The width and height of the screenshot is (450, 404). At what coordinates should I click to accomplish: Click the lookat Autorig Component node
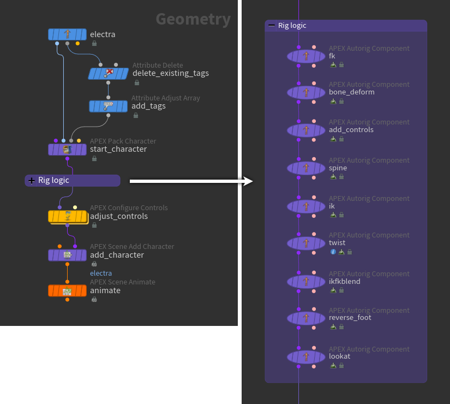click(x=306, y=357)
